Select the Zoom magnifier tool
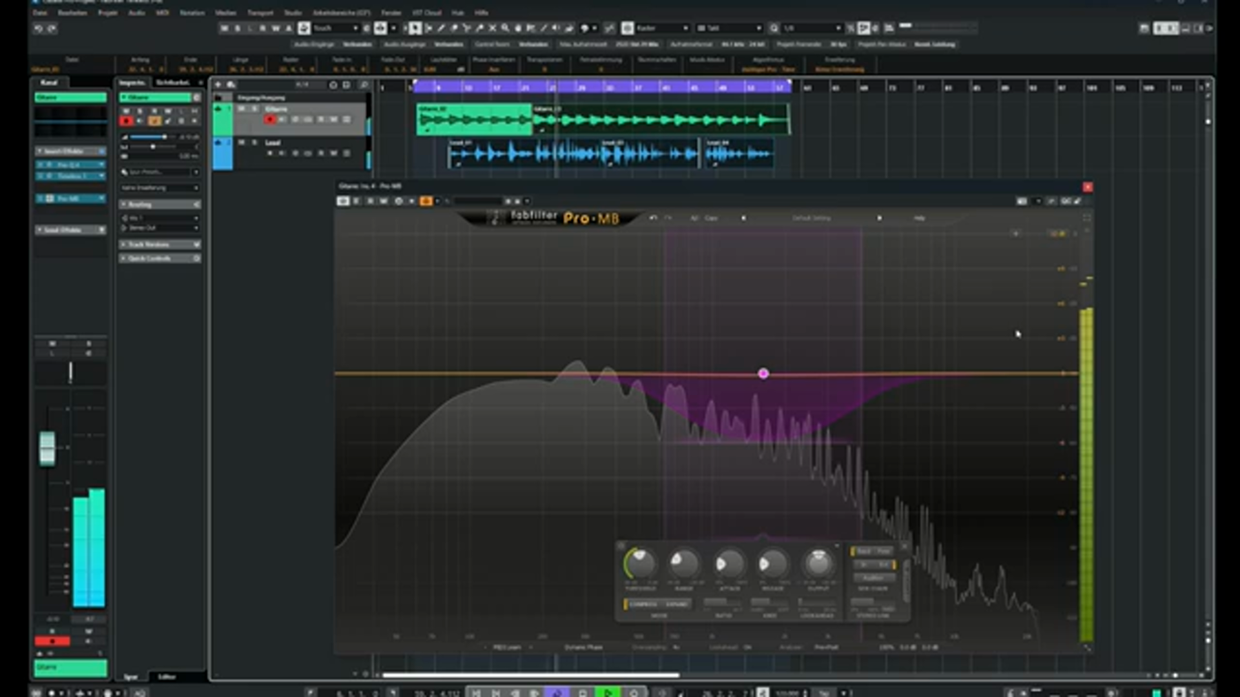 (505, 28)
